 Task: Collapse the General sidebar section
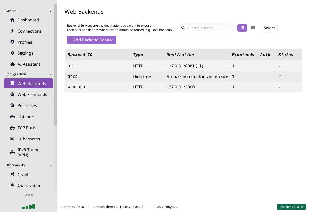pos(50,11)
